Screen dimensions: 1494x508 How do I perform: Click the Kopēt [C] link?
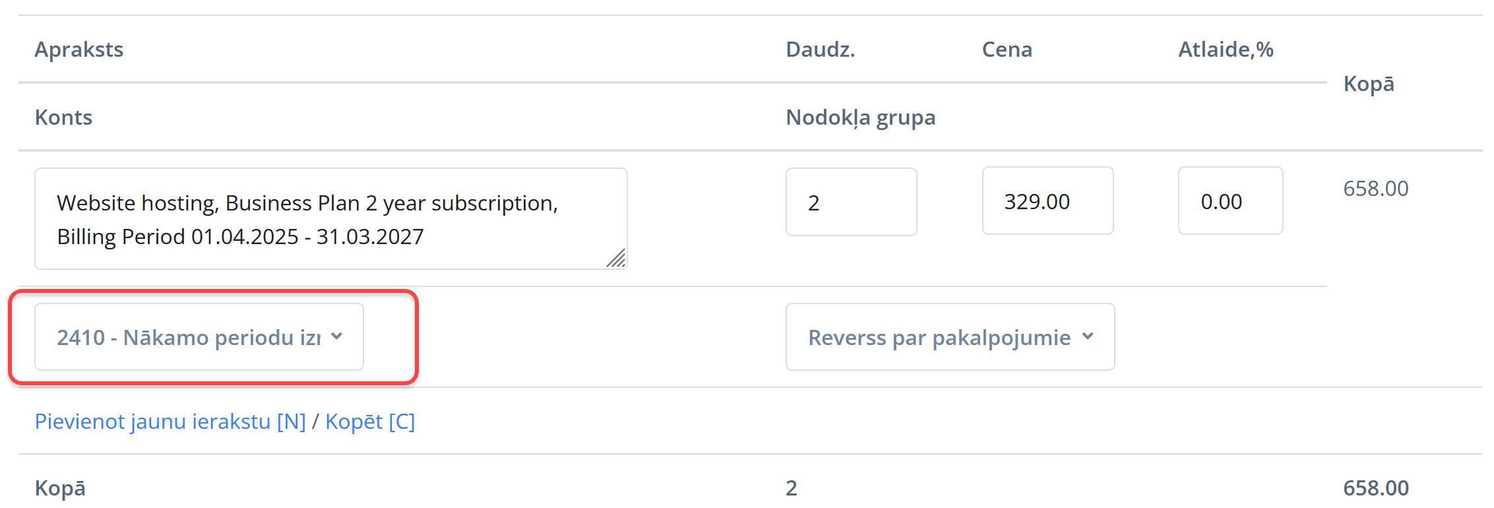tap(369, 421)
